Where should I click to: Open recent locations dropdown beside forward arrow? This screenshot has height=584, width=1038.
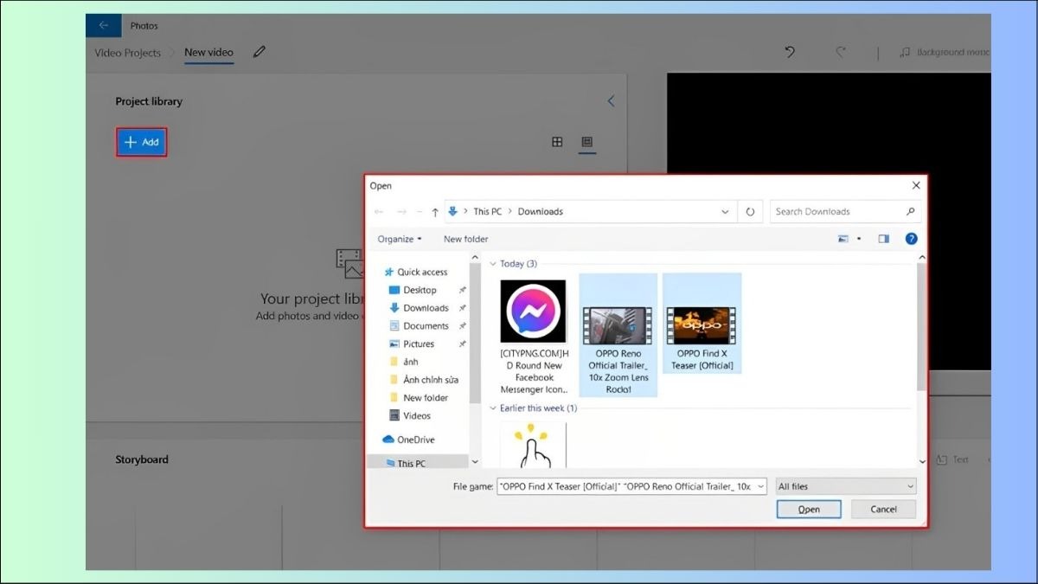(x=420, y=211)
